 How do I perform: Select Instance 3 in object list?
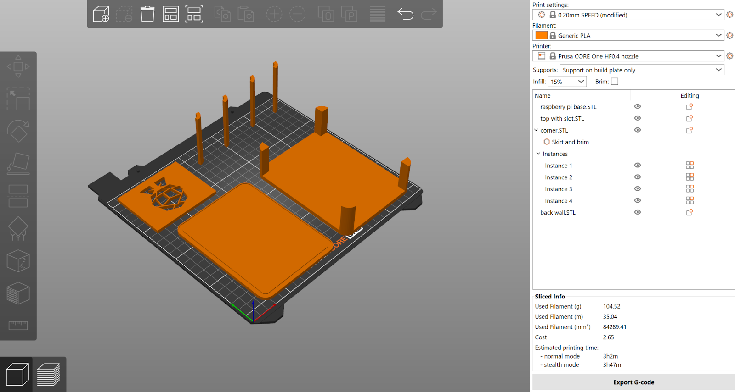558,189
